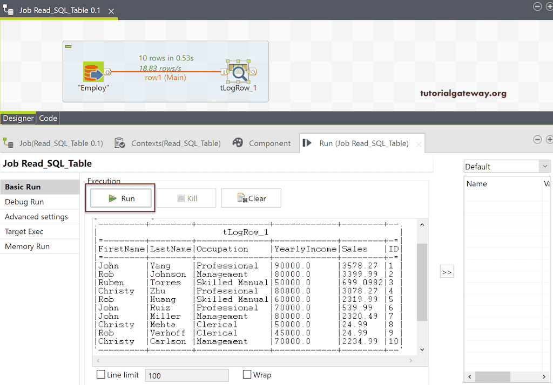This screenshot has width=553, height=385.
Task: Click the Name column header in context table
Action: tap(476, 183)
